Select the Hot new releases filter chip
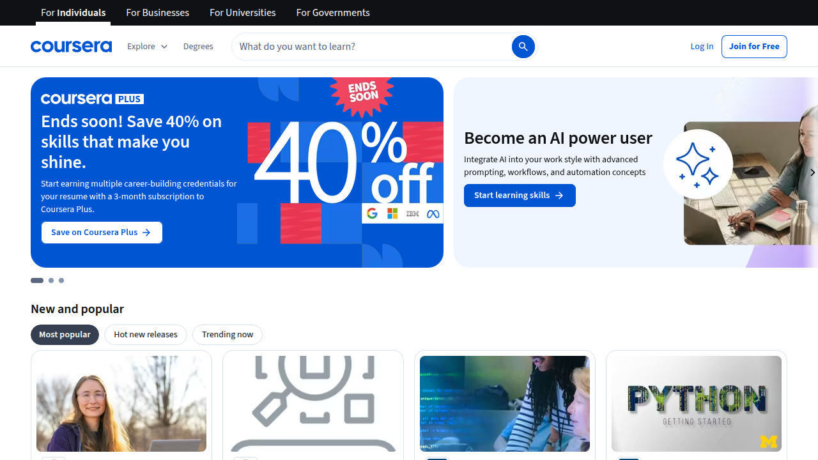Viewport: 818px width, 460px height. click(146, 335)
